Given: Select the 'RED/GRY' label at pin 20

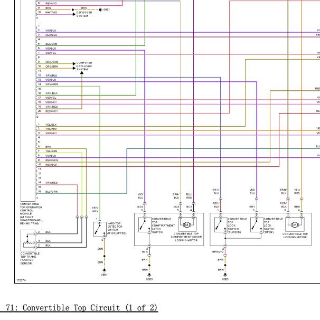Looking at the screenshot, I should click(x=52, y=111).
